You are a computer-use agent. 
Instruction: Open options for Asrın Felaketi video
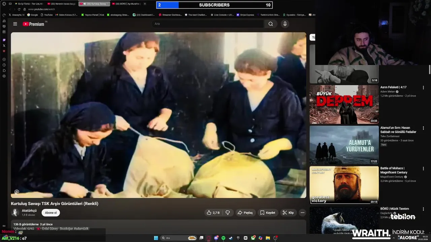click(x=423, y=87)
